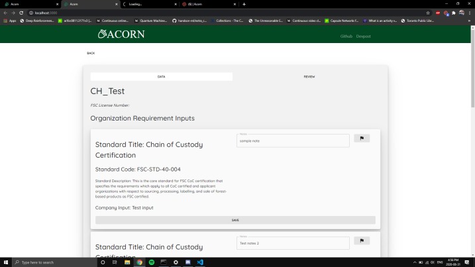The height and width of the screenshot is (267, 475).
Task: Switch to the REVIEW tab
Action: click(x=309, y=77)
